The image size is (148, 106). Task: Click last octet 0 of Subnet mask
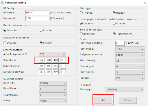[x=63, y=66]
